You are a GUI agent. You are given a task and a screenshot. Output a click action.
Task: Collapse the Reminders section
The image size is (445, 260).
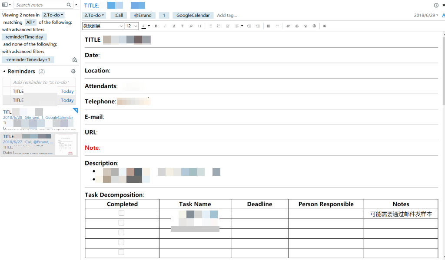tap(4, 71)
